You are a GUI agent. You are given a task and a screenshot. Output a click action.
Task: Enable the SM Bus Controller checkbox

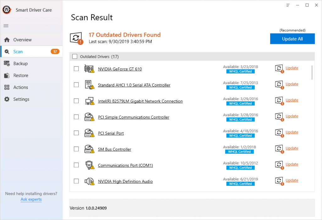coord(76,149)
